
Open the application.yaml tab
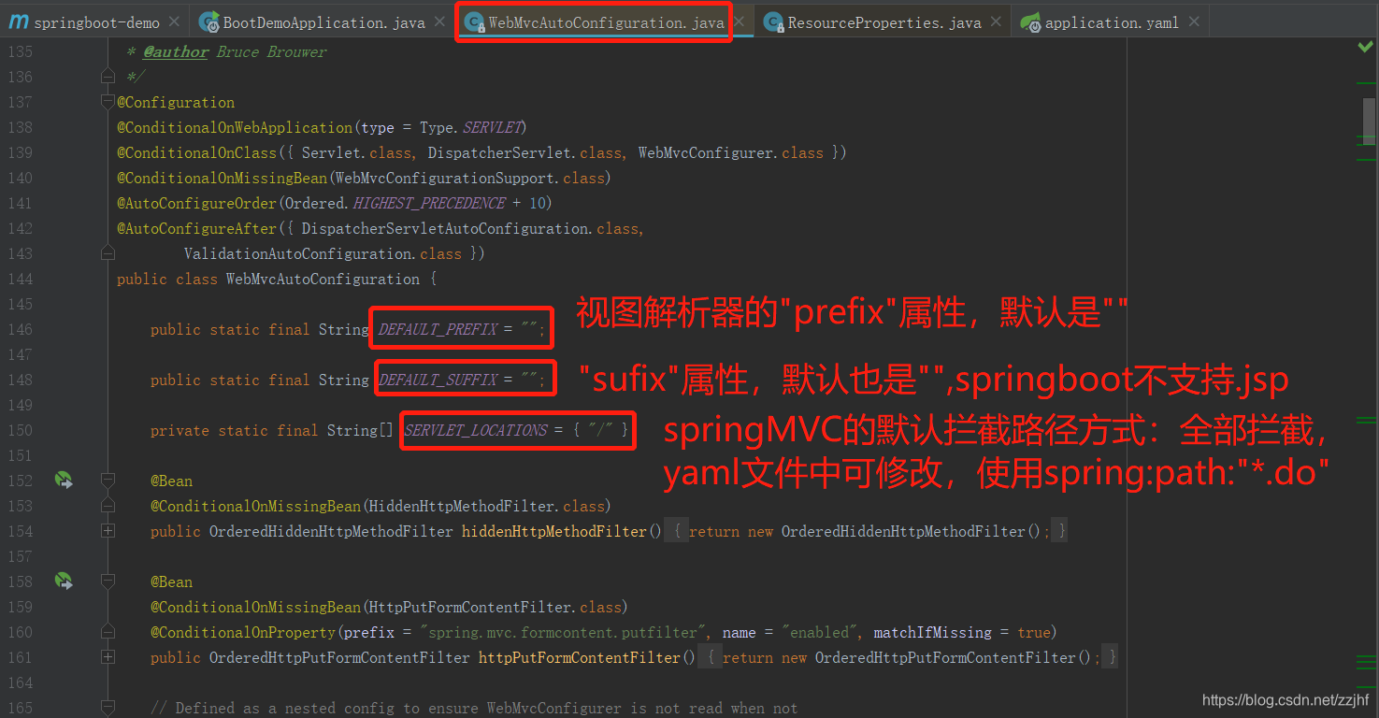1111,22
